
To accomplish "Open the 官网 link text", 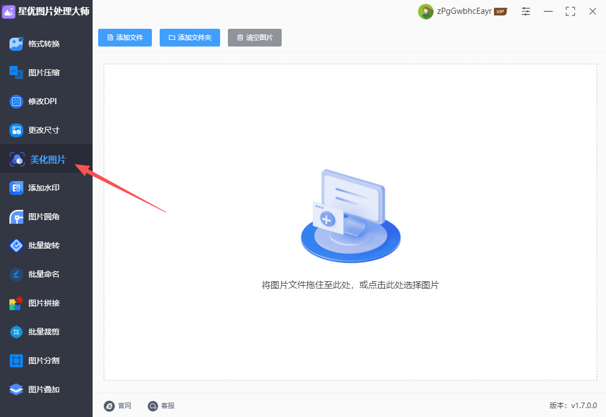I will pyautogui.click(x=125, y=406).
